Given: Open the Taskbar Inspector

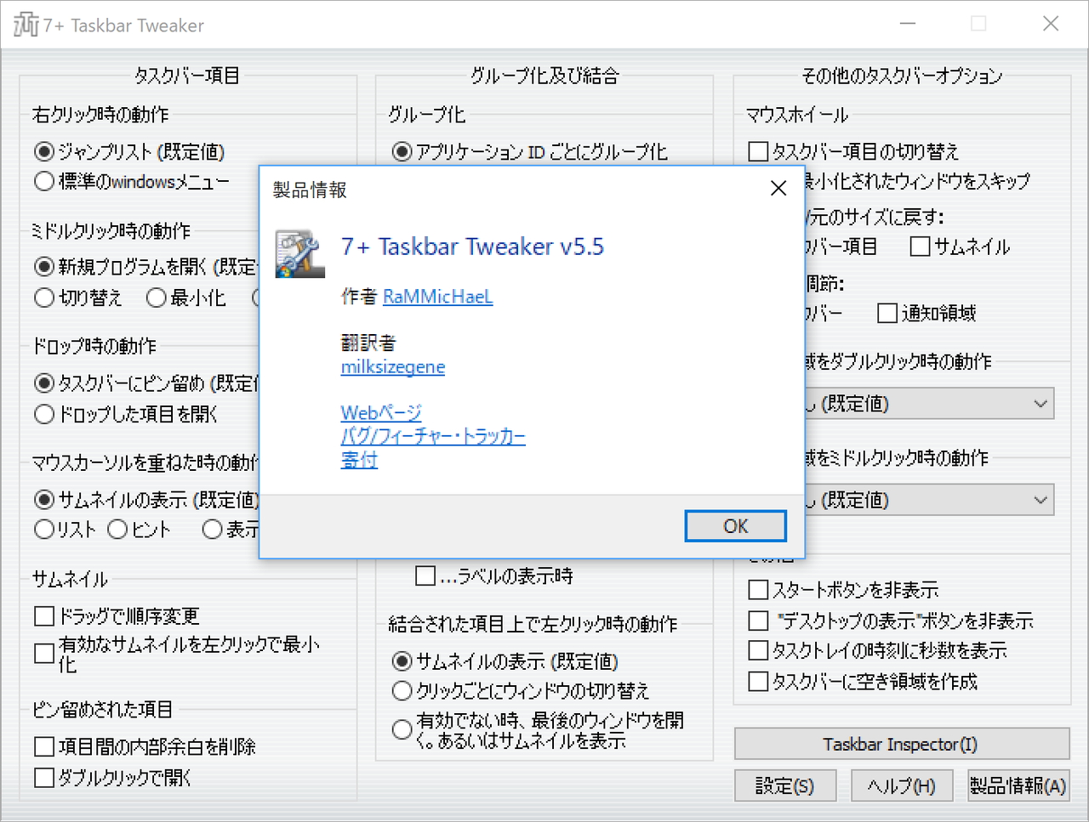Looking at the screenshot, I should [902, 744].
